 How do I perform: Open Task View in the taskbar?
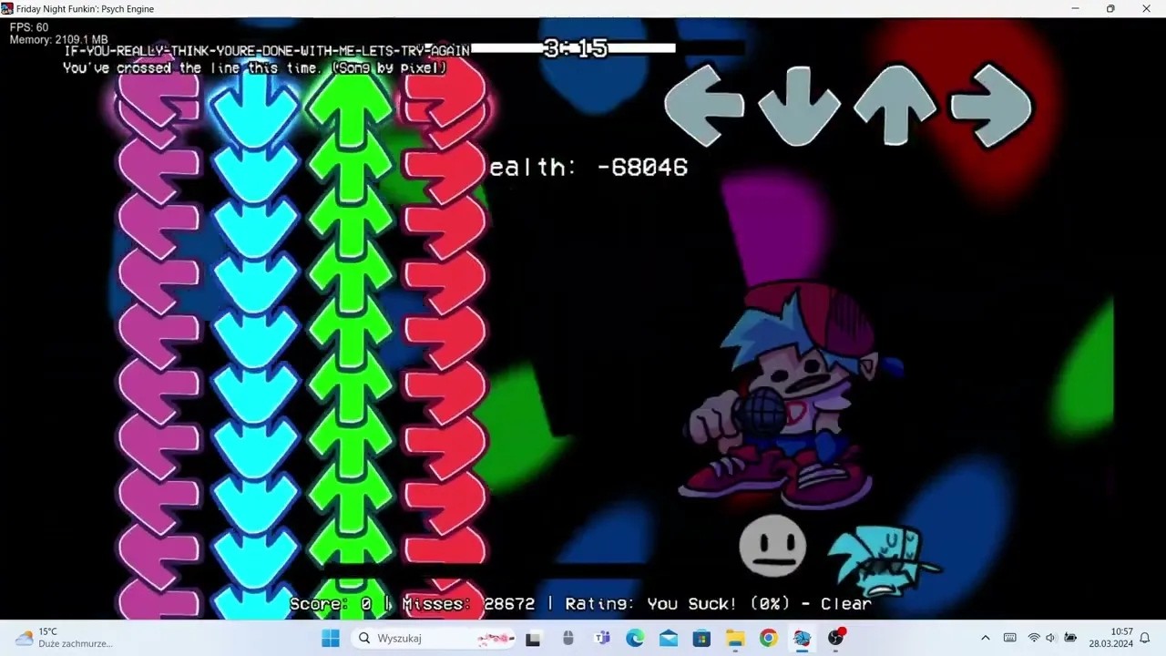click(533, 638)
